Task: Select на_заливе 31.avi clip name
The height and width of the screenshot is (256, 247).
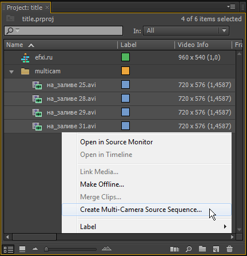Action: (x=71, y=126)
